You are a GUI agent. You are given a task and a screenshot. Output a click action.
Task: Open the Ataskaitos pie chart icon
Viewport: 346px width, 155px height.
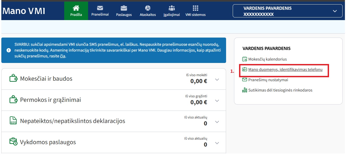click(x=148, y=8)
